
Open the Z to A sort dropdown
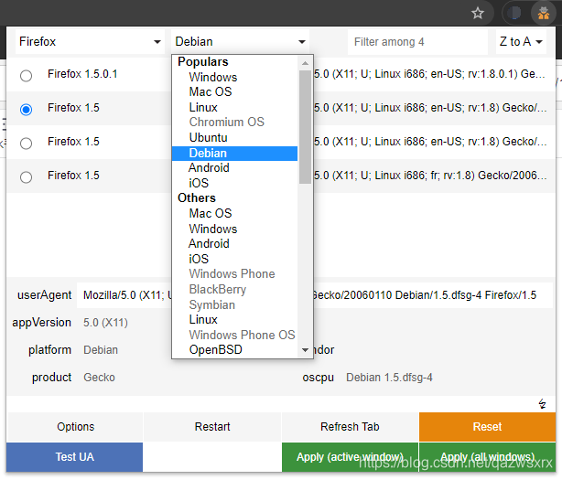(521, 42)
